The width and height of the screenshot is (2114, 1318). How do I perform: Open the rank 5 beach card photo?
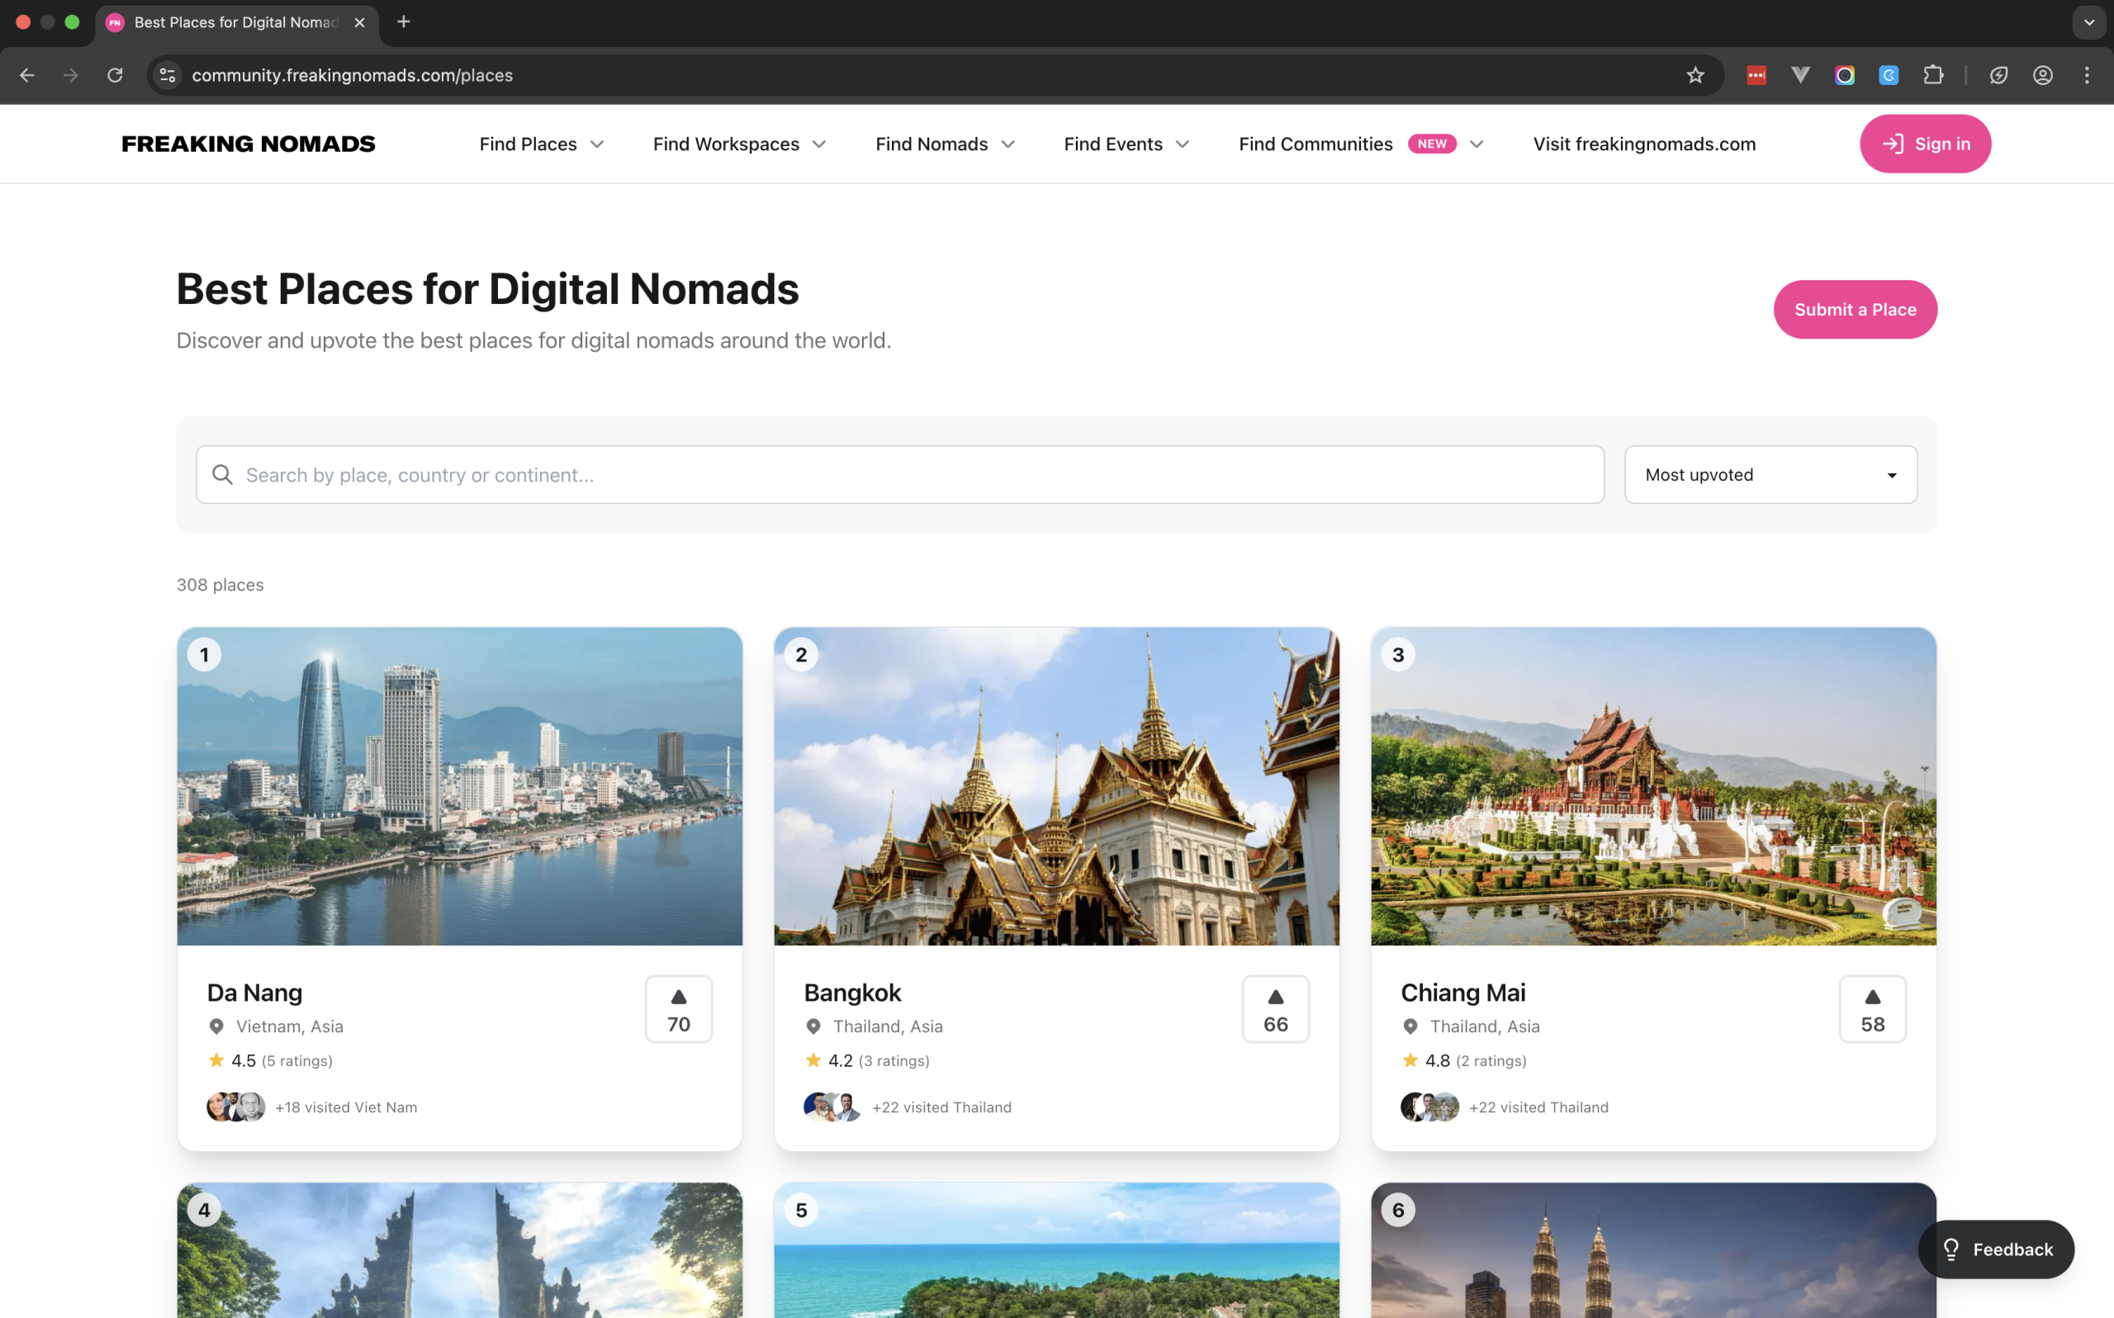(1057, 1250)
